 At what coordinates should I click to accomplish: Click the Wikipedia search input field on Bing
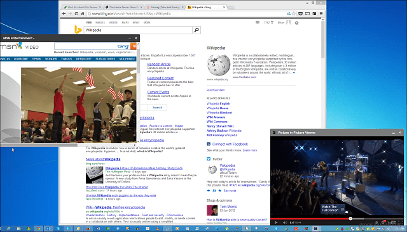(x=138, y=30)
